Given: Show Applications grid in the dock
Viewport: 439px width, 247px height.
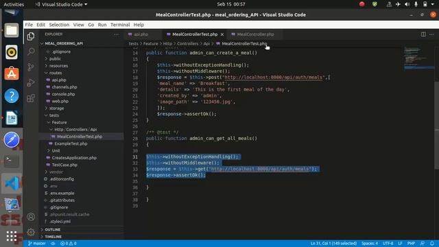Looking at the screenshot, I should 12,236.
